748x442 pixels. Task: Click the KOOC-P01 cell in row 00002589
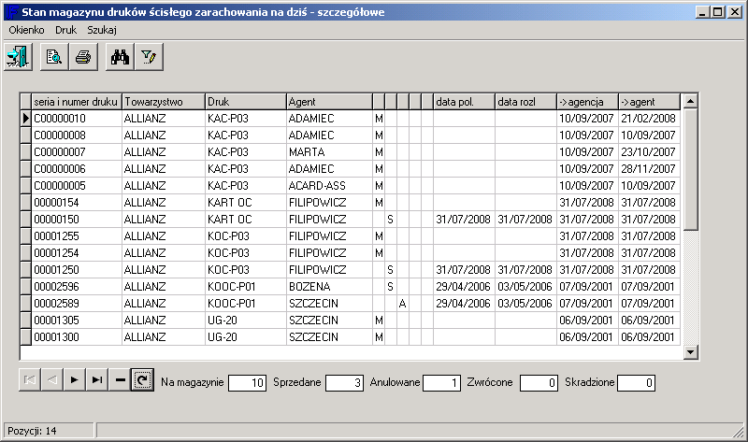coord(246,304)
